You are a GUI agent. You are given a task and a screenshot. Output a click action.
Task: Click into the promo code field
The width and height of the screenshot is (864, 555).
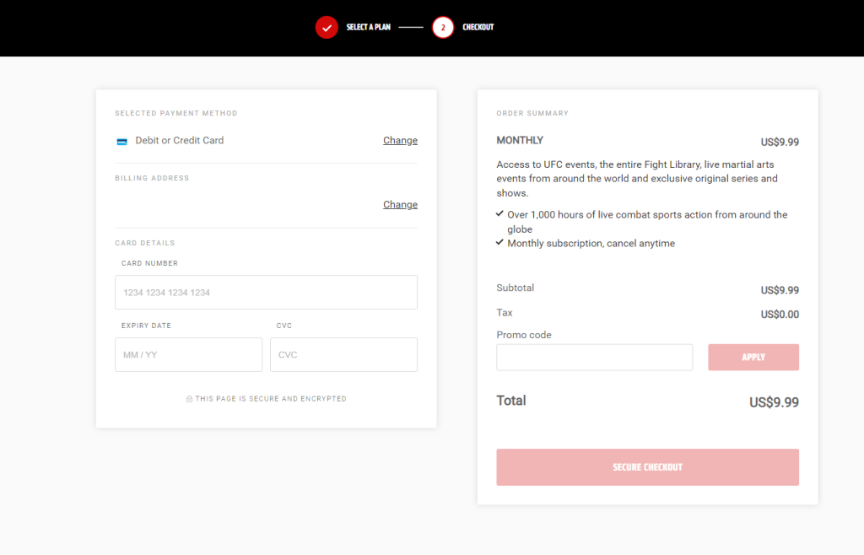(x=595, y=358)
